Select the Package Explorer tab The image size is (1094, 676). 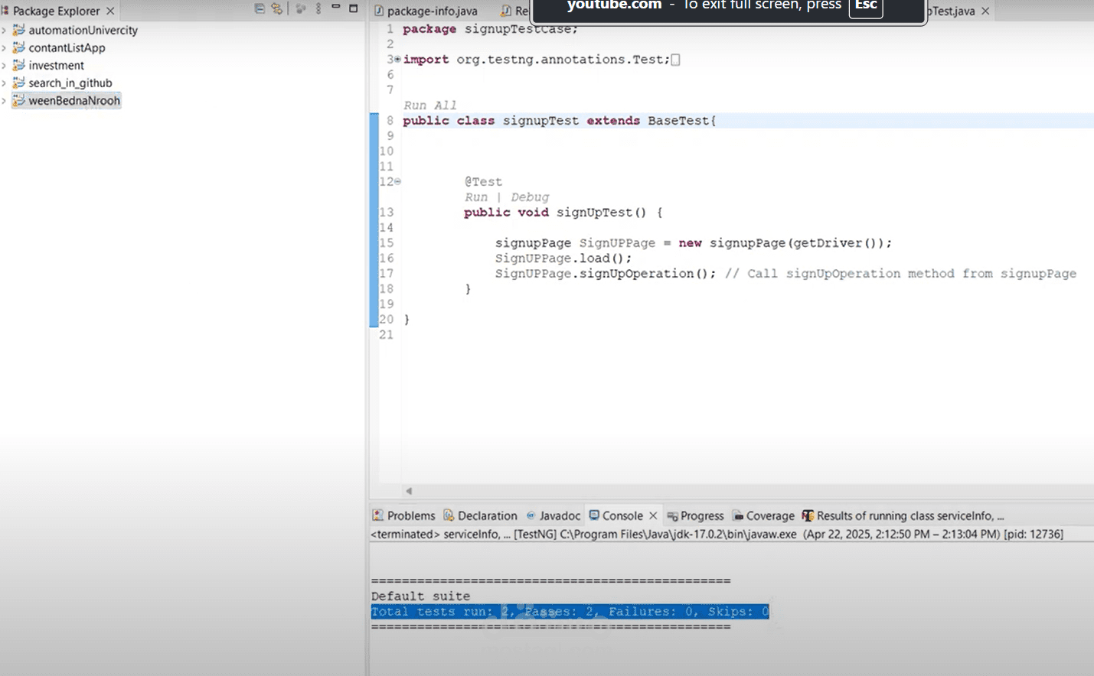pyautogui.click(x=56, y=11)
